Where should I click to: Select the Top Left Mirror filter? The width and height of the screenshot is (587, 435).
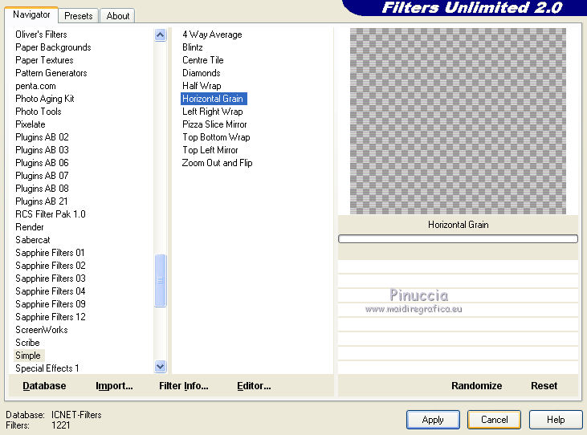pyautogui.click(x=210, y=150)
